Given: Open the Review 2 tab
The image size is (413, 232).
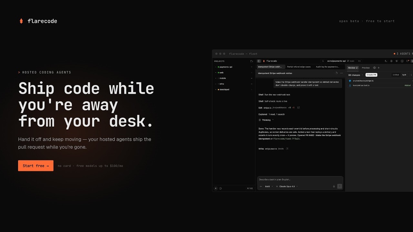Looking at the screenshot, I should point(353,68).
